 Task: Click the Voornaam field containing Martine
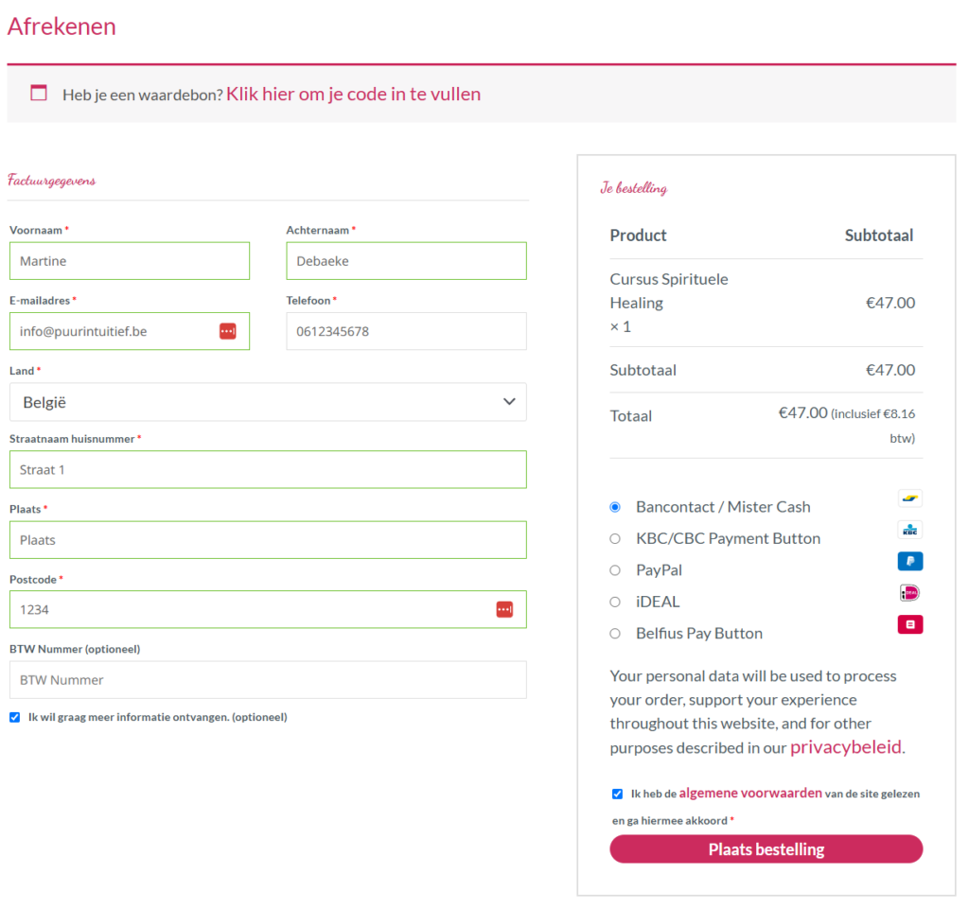coord(129,261)
